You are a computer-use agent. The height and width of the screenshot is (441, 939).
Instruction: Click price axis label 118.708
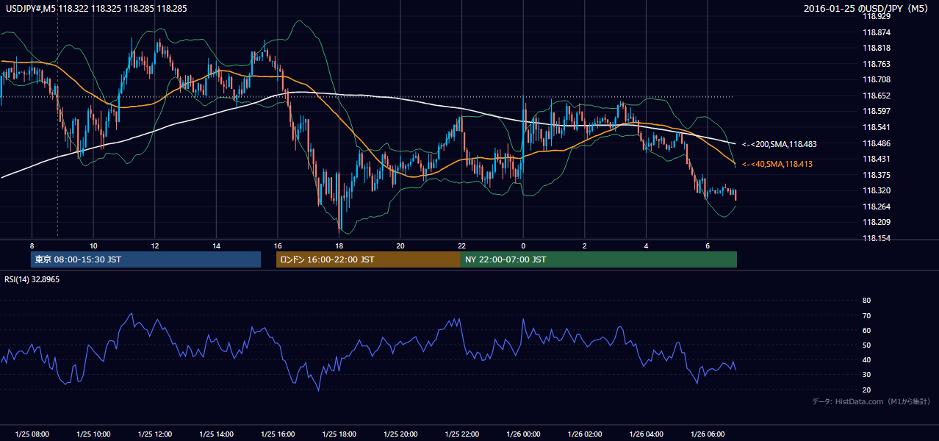(x=876, y=79)
